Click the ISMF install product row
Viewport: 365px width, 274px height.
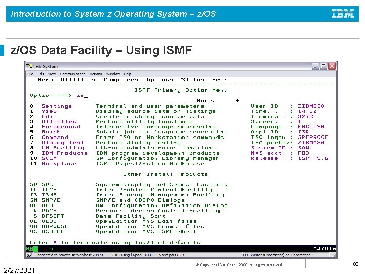(x=127, y=195)
